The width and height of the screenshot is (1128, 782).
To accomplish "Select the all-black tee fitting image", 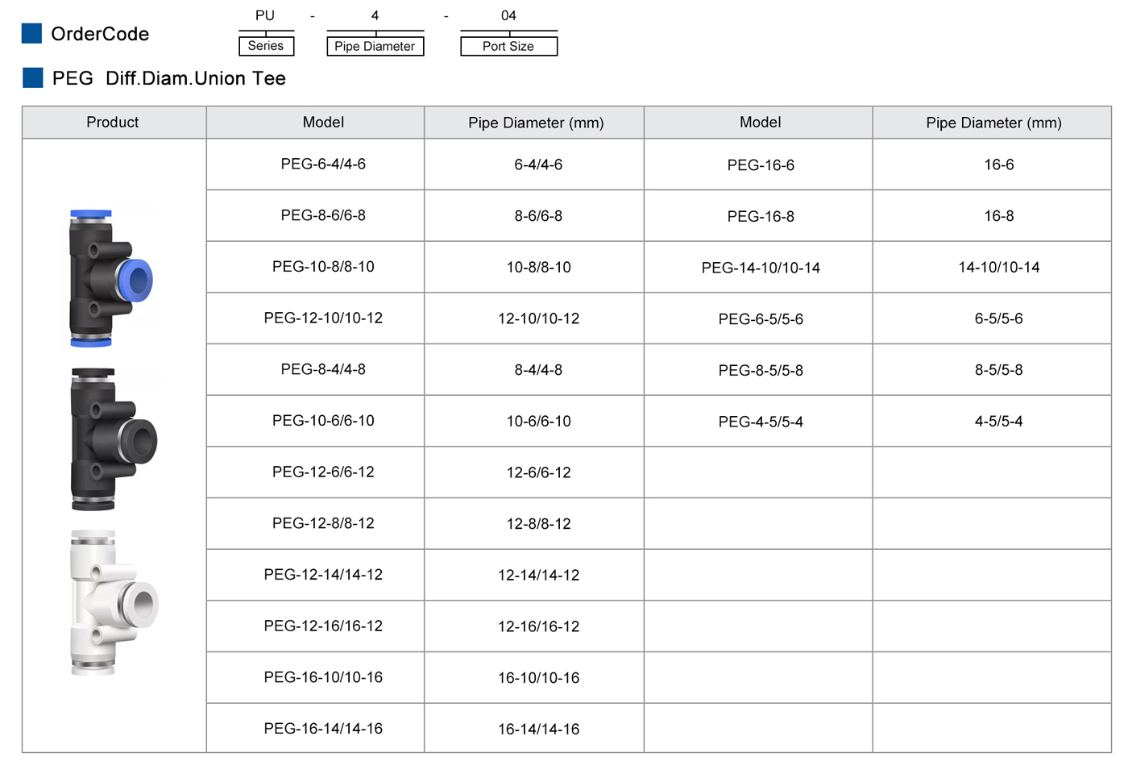I will coord(112,439).
